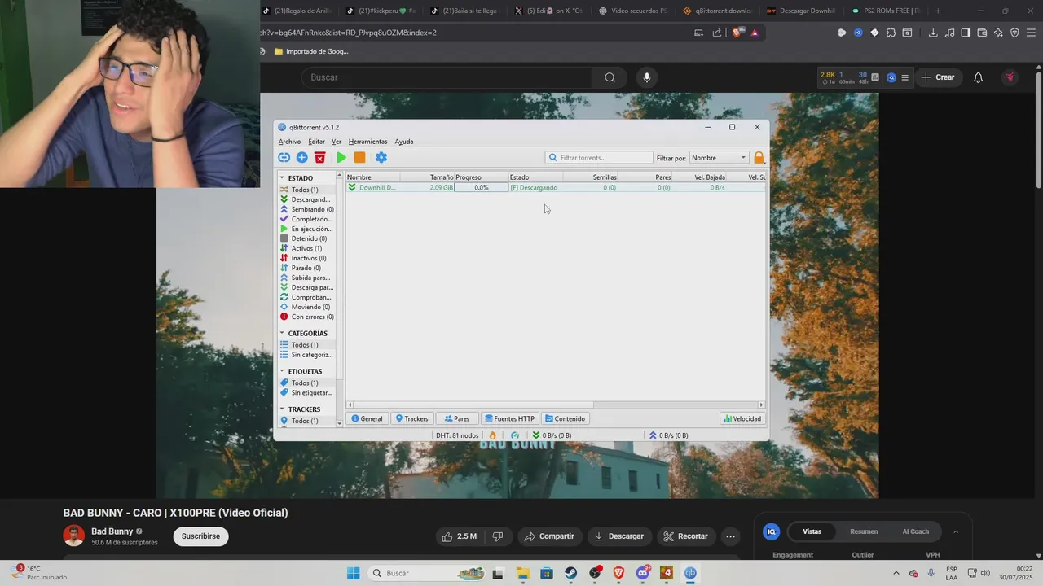Image resolution: width=1043 pixels, height=586 pixels.
Task: Select Sin categoriz... category filter
Action: click(x=307, y=355)
